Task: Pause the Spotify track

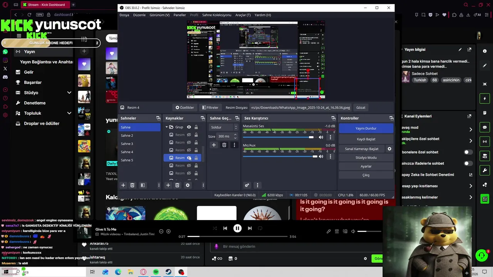Action: click(x=237, y=228)
